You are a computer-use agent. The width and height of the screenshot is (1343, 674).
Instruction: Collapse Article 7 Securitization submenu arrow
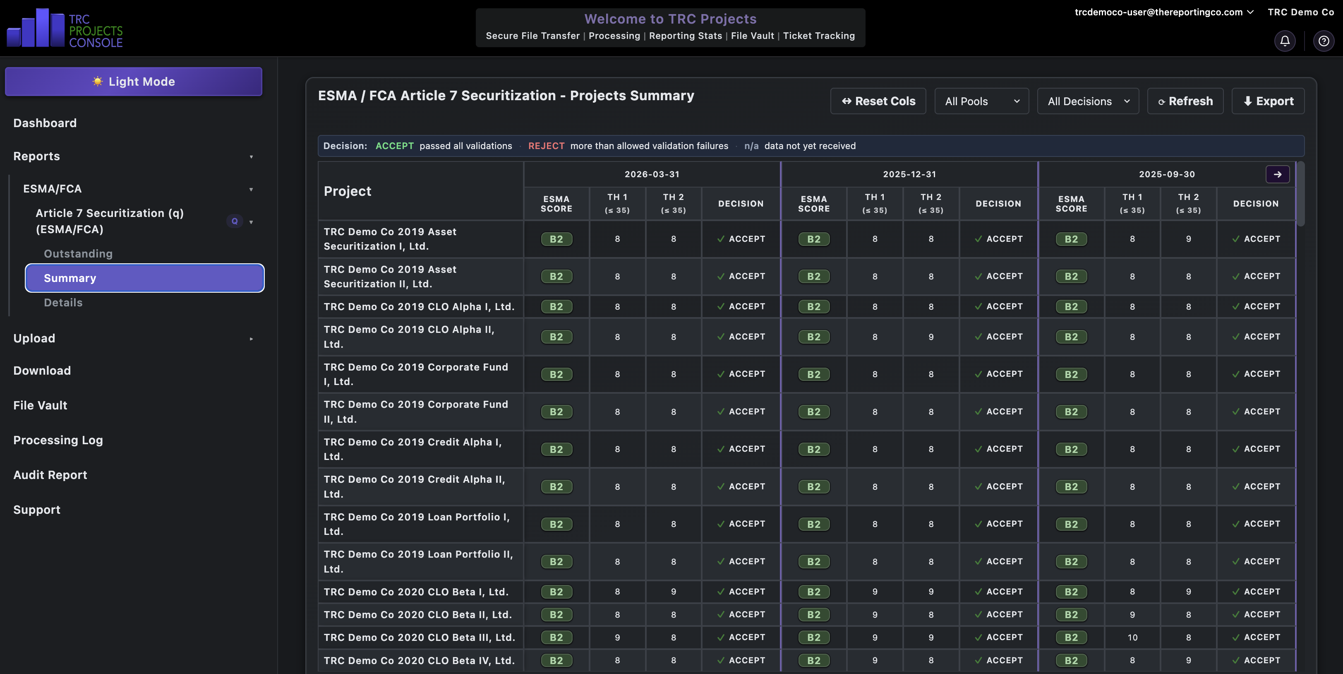pos(251,222)
